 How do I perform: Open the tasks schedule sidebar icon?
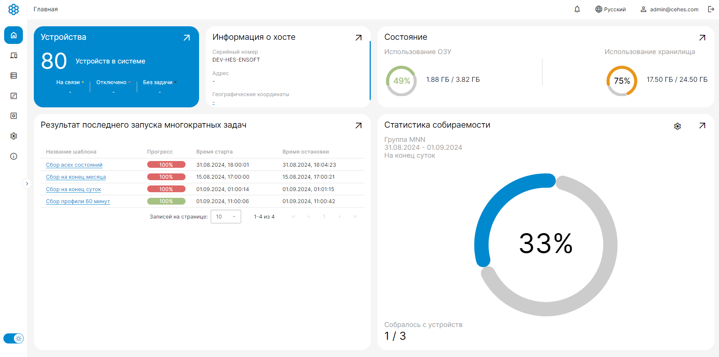tap(14, 96)
